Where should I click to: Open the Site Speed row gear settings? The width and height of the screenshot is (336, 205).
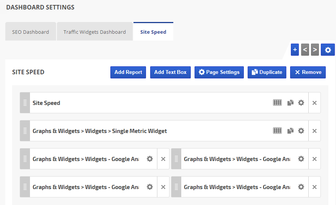301,103
